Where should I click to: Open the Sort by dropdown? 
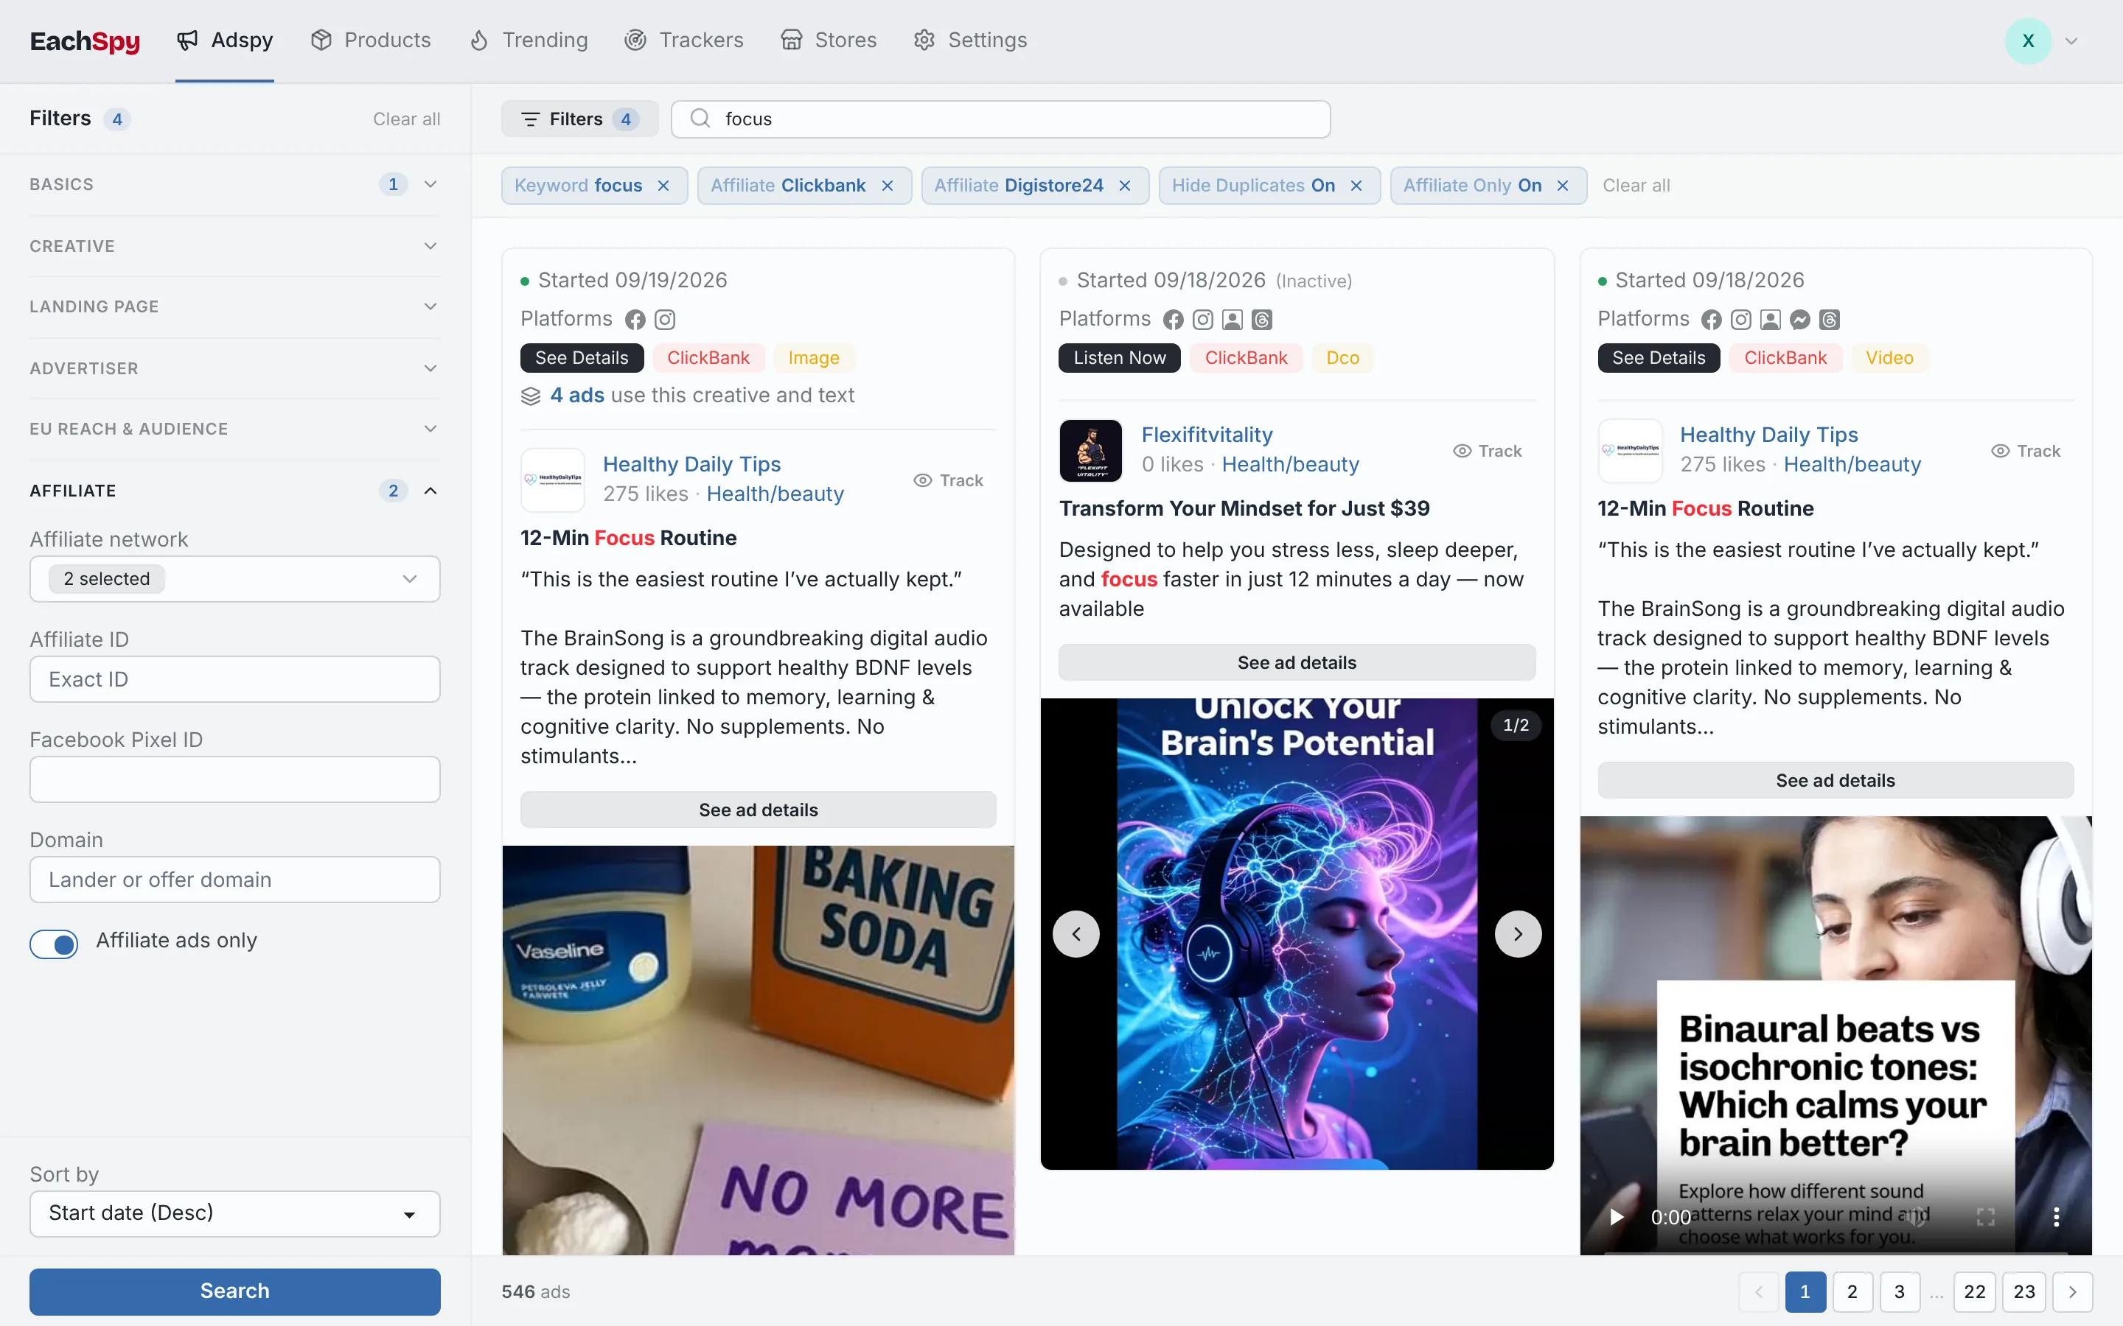coord(234,1213)
